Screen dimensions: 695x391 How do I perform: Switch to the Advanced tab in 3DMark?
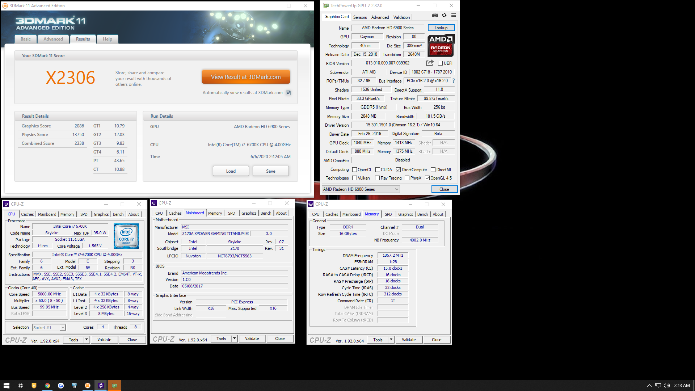pyautogui.click(x=53, y=39)
